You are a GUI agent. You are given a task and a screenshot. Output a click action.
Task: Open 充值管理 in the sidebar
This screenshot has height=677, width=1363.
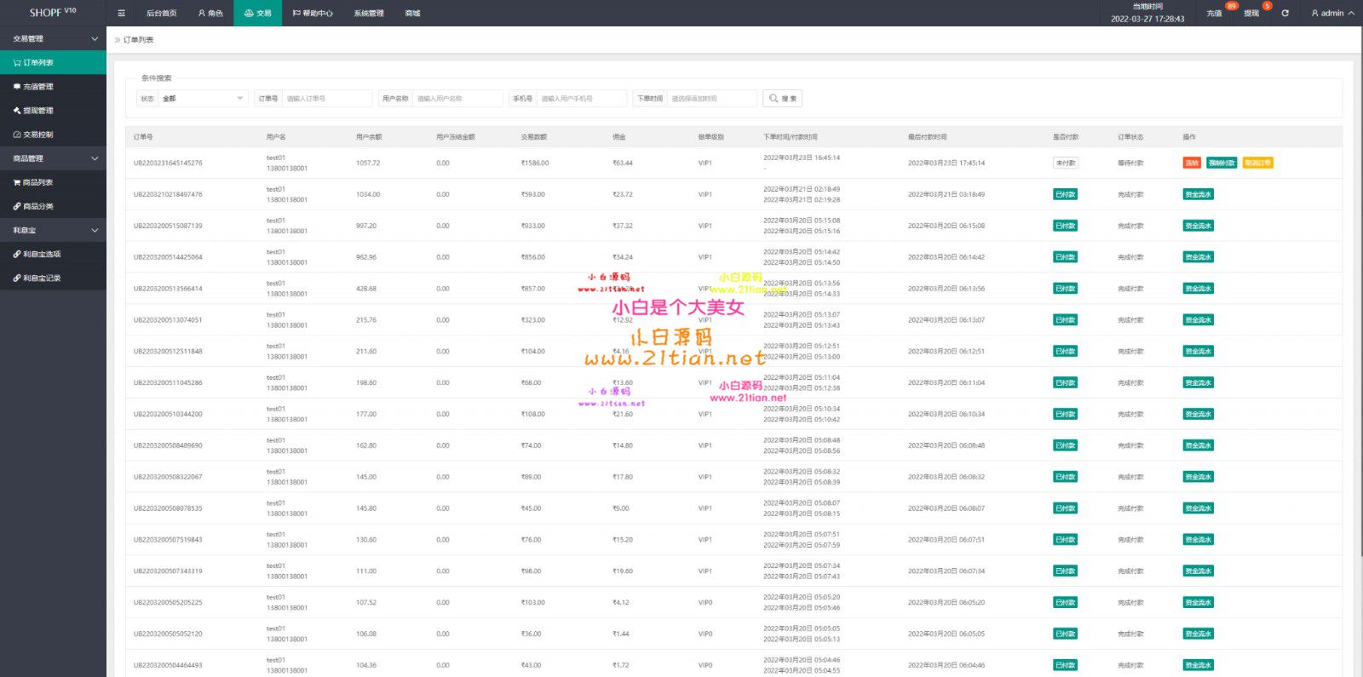pyautogui.click(x=53, y=86)
